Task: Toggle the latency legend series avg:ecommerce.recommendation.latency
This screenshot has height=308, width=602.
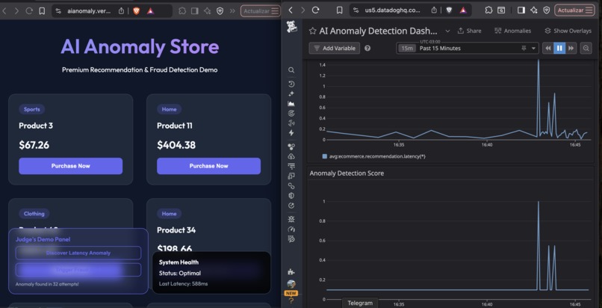Action: tap(374, 157)
